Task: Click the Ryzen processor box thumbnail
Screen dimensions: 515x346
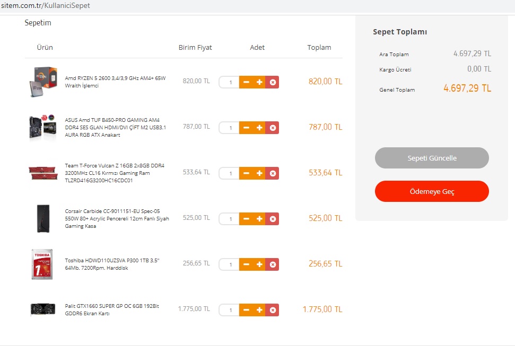Action: click(x=43, y=82)
